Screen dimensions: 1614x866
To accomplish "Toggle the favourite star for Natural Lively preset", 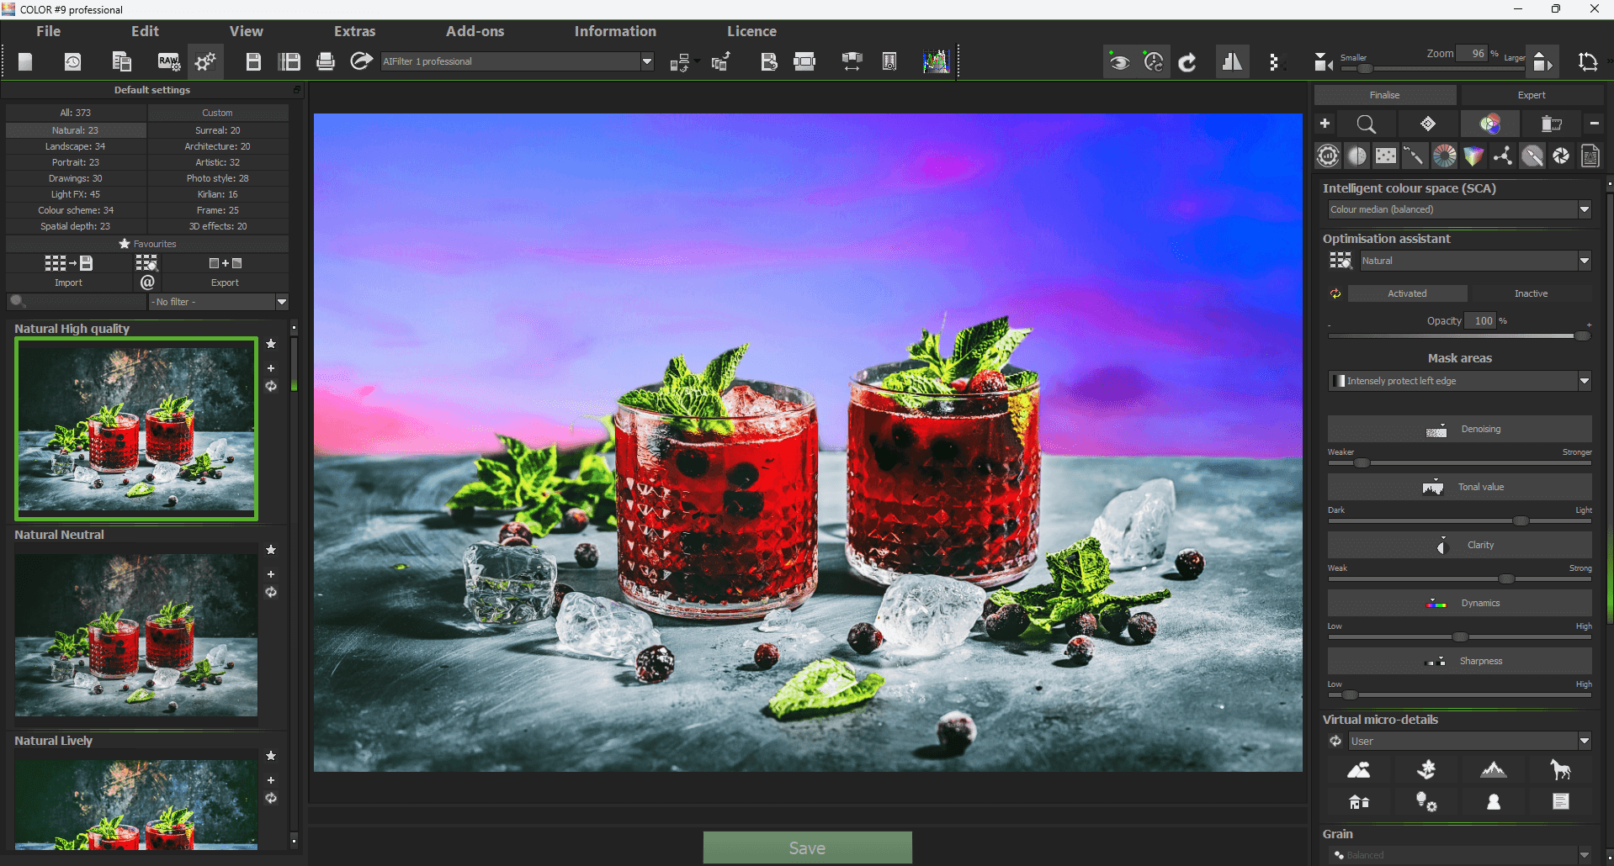I will coord(271,756).
